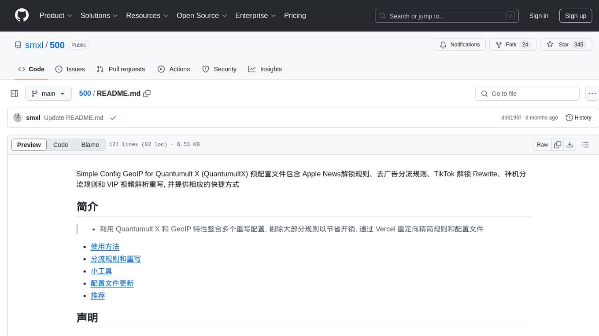Open Notifications for this repository
This screenshot has width=599, height=336.
point(460,45)
